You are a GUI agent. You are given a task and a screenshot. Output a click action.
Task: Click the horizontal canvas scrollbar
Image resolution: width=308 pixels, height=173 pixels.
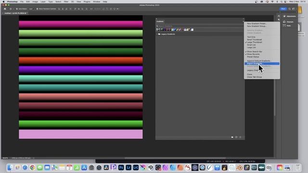[x=175, y=158]
